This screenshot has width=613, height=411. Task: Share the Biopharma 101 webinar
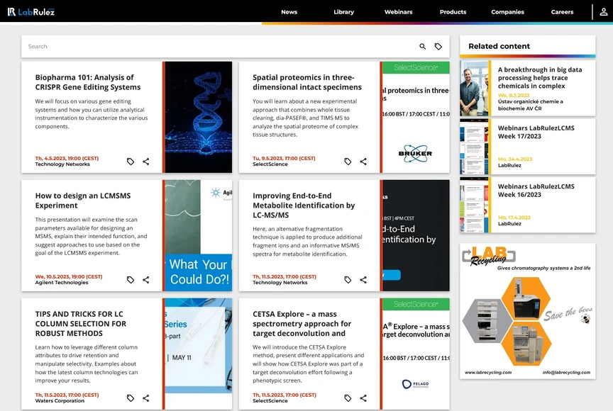pos(146,161)
